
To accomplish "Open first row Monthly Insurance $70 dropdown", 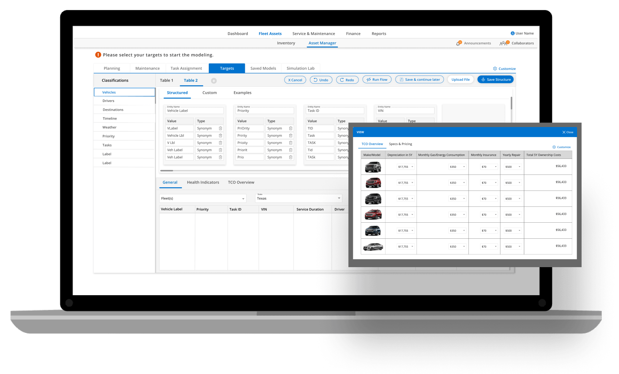I will (495, 167).
